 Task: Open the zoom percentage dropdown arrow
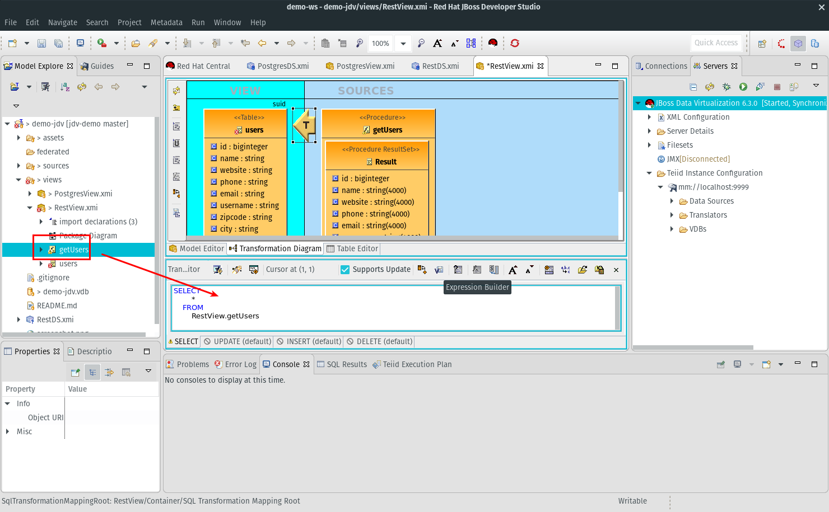click(403, 43)
